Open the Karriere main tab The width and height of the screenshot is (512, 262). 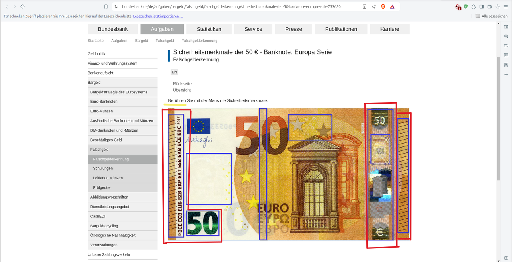(x=390, y=29)
